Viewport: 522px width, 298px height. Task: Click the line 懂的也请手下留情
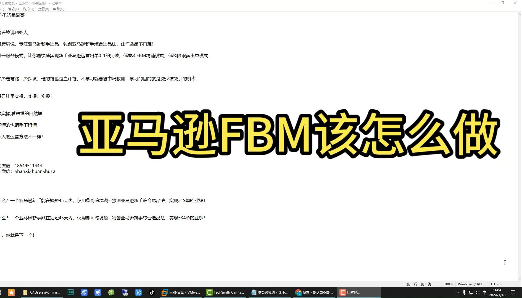tap(19, 125)
